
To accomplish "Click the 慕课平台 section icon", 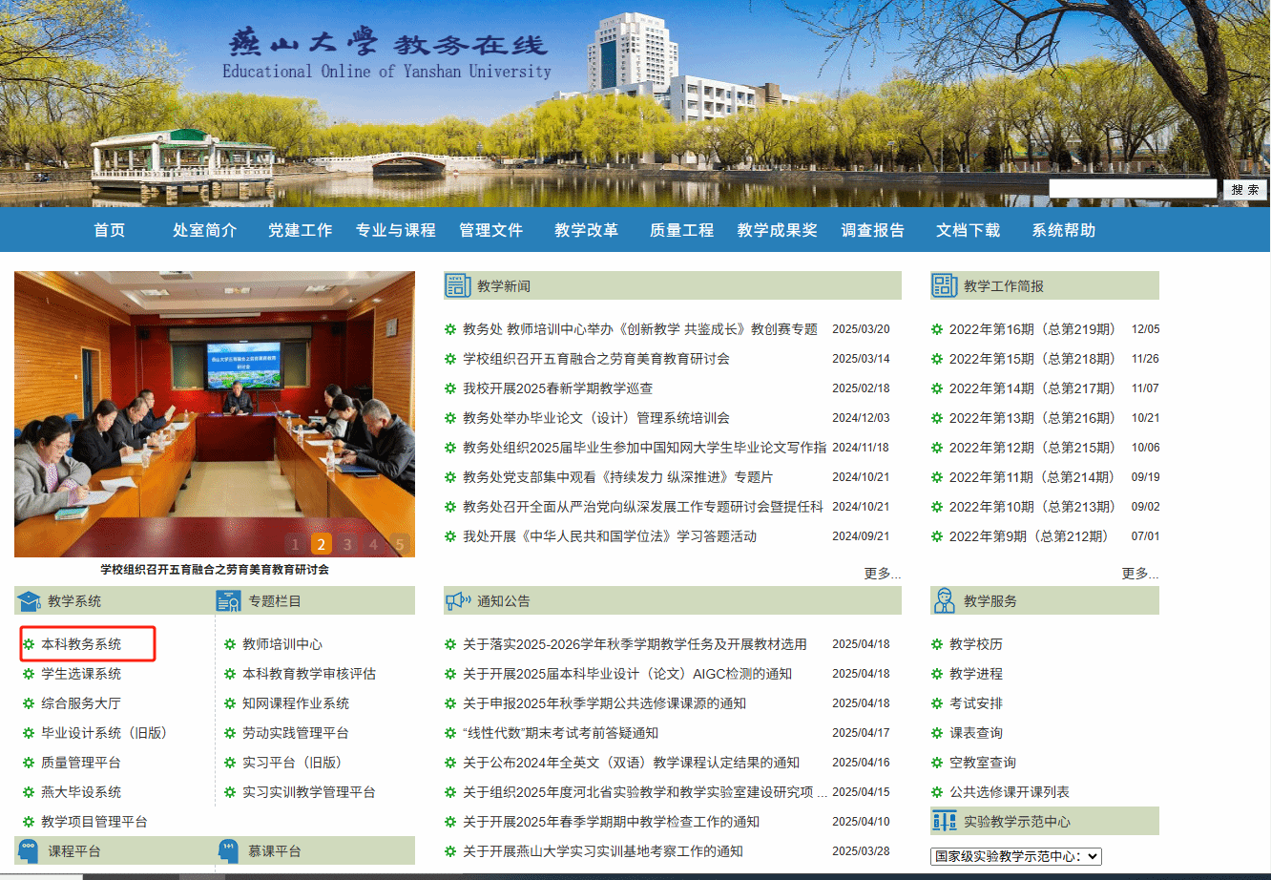I will point(229,849).
